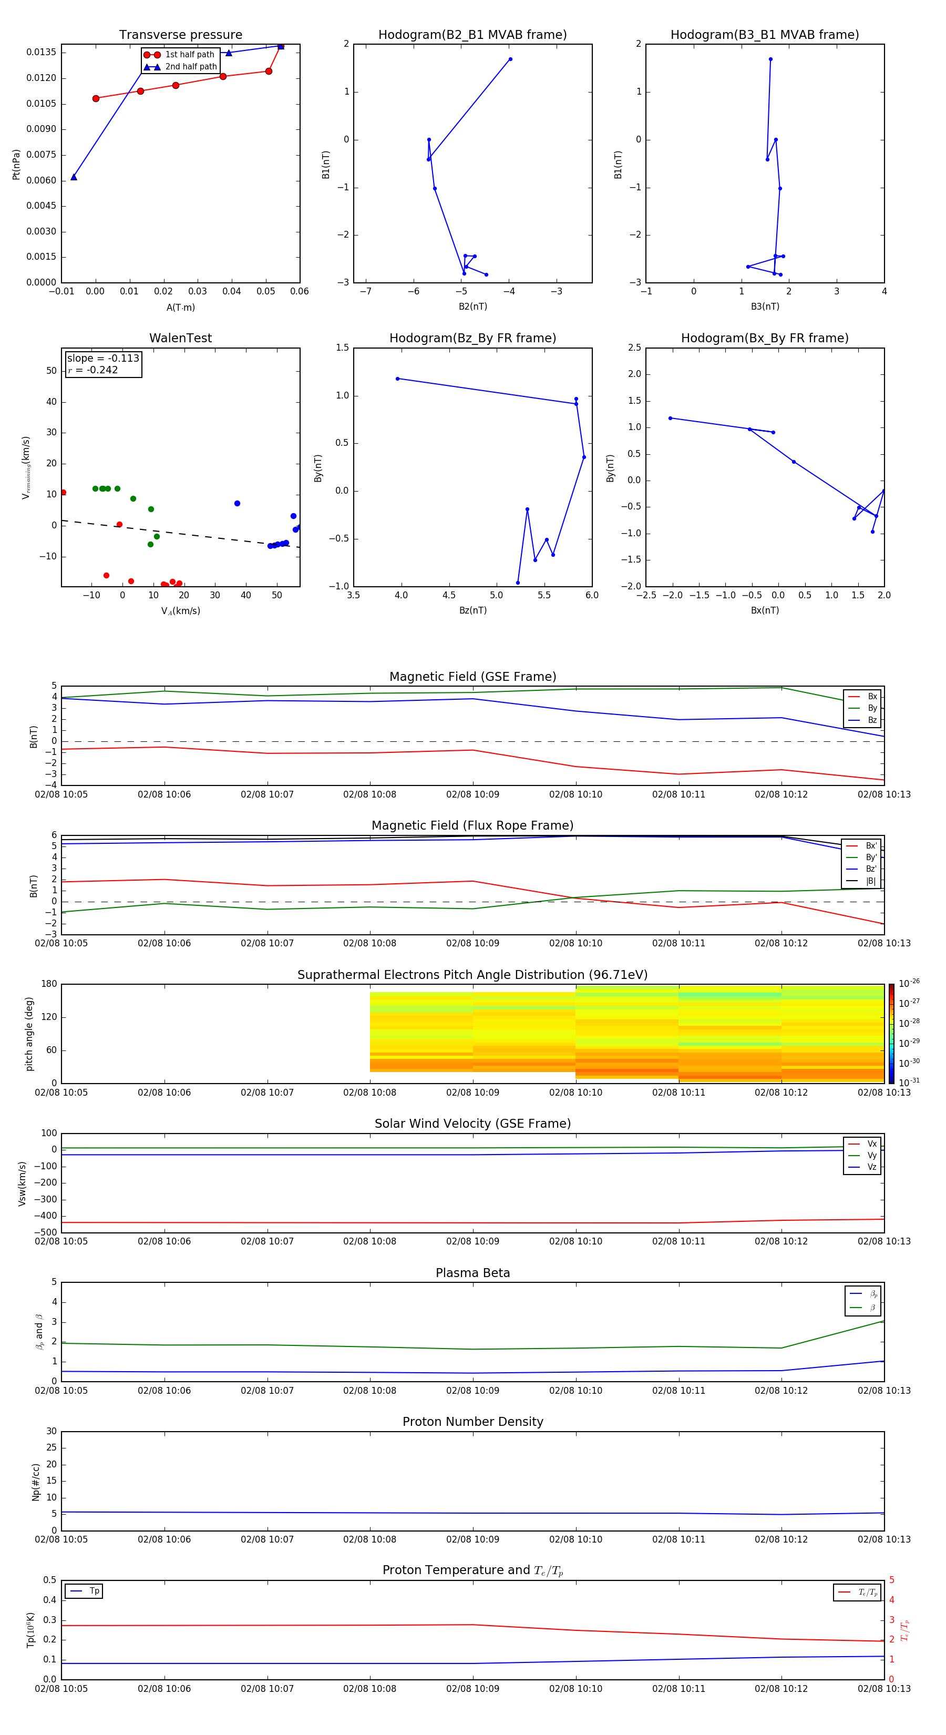Click the WalenTest plot title
Viewport: 946px width, 1735px height.
(x=180, y=338)
